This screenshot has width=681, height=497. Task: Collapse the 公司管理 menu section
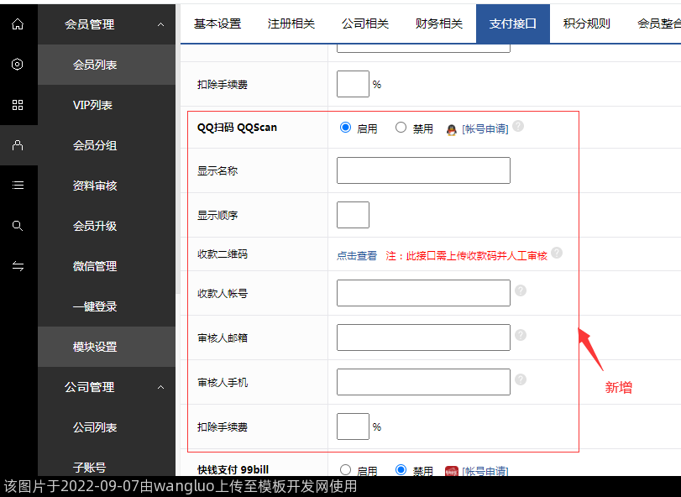pyautogui.click(x=160, y=387)
